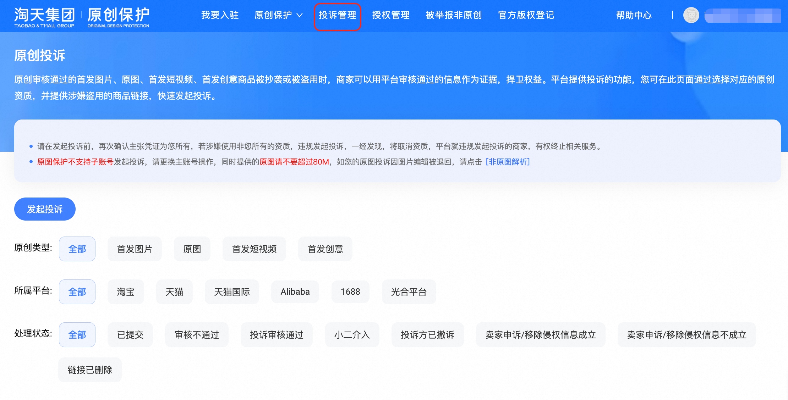
Task: Click the blurred account name
Action: click(743, 16)
